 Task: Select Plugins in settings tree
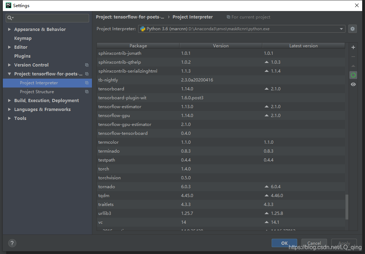coord(22,56)
